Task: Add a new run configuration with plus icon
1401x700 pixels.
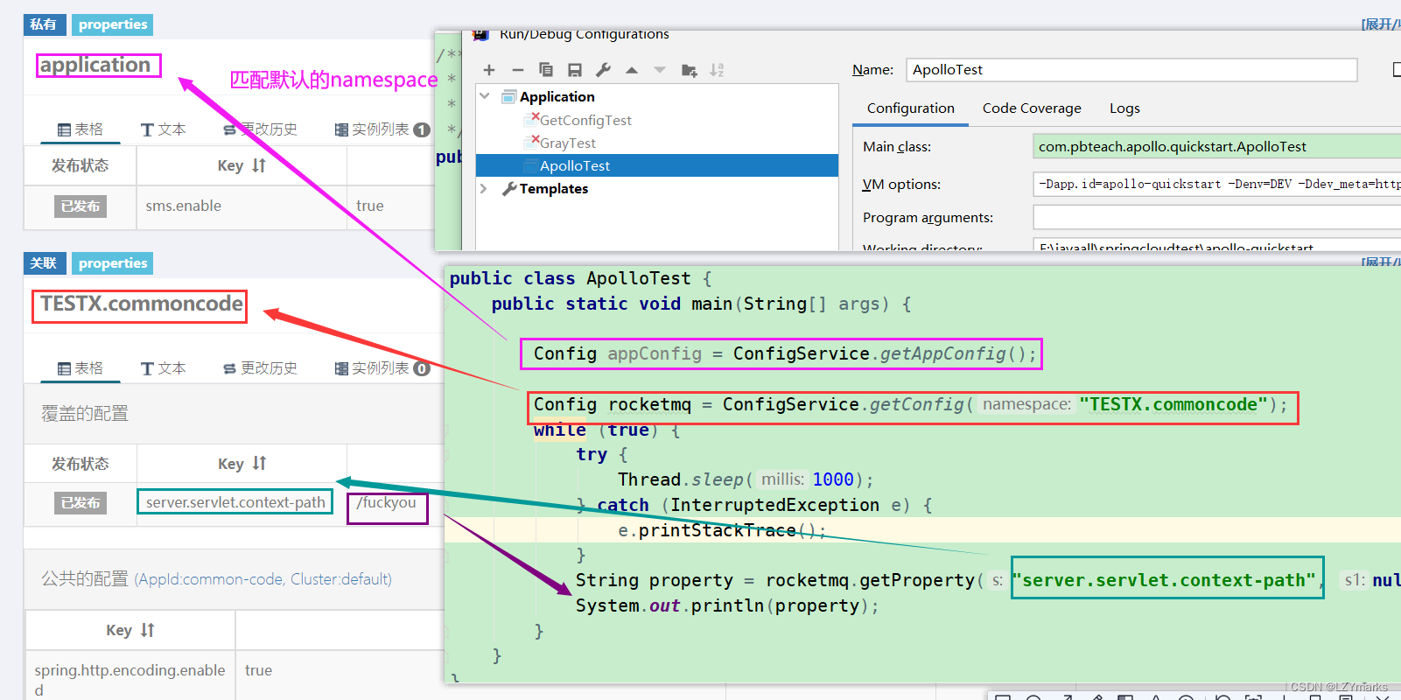Action: (x=489, y=70)
